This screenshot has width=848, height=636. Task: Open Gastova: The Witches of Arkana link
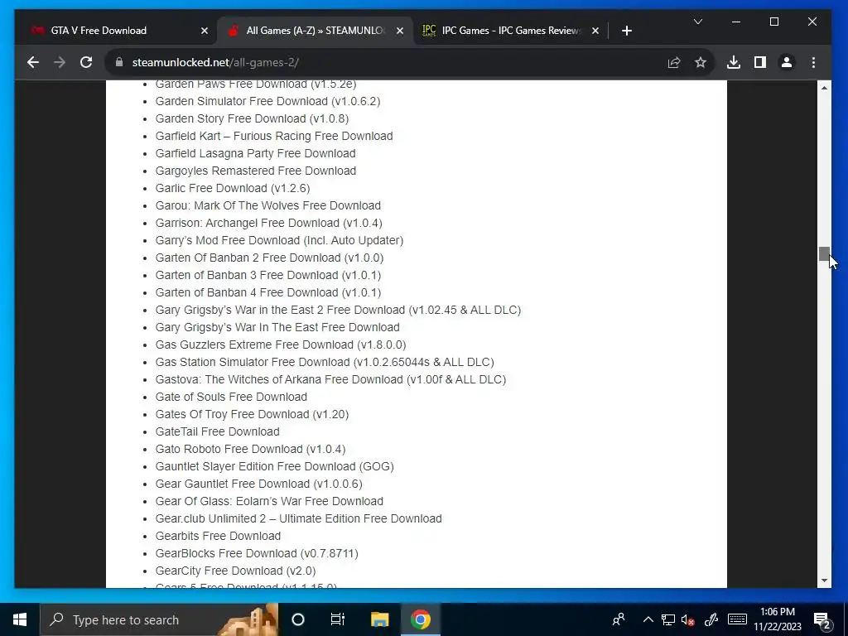coord(331,379)
